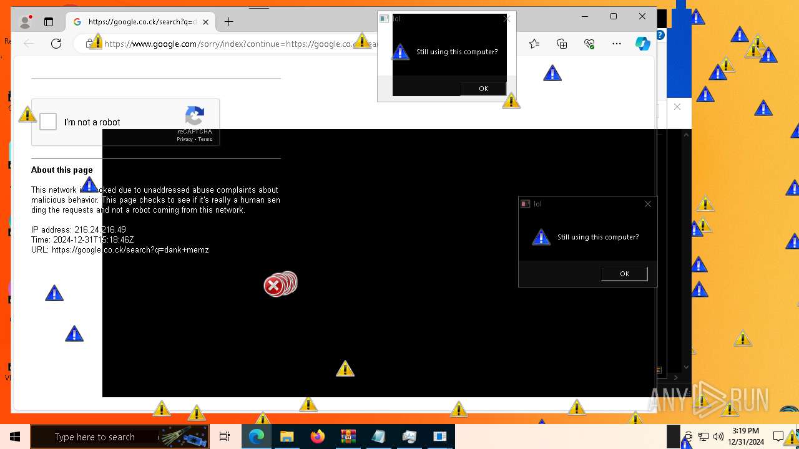Check the I'm not a robot box
The width and height of the screenshot is (799, 449).
click(48, 122)
